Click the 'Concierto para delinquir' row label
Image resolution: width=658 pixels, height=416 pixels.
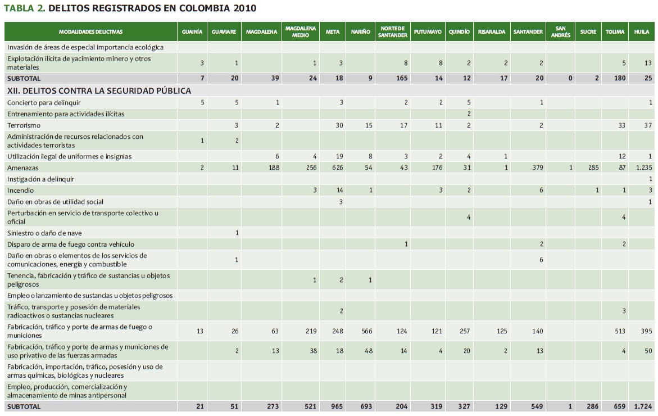tap(44, 102)
